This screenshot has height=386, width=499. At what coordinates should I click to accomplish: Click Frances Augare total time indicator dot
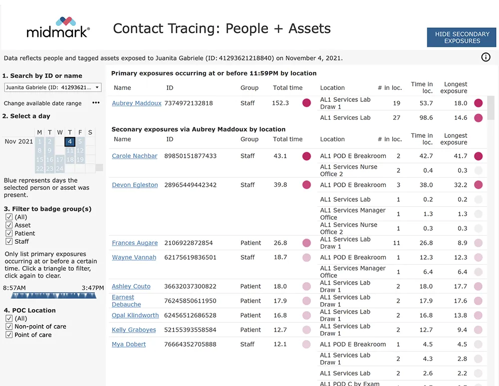(x=306, y=243)
